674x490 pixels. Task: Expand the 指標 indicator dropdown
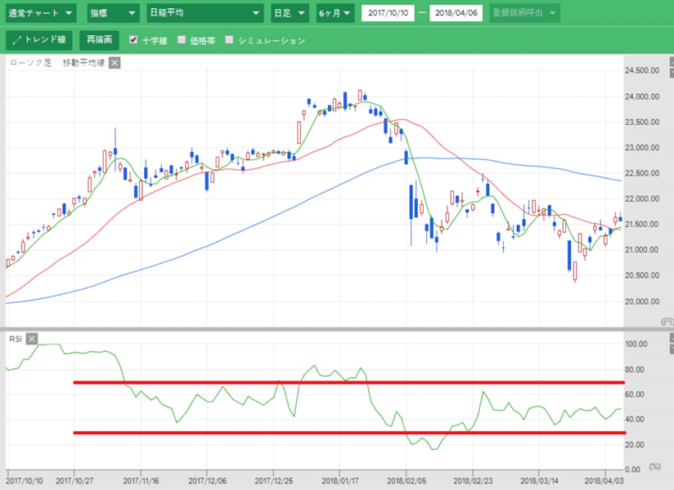pos(113,13)
